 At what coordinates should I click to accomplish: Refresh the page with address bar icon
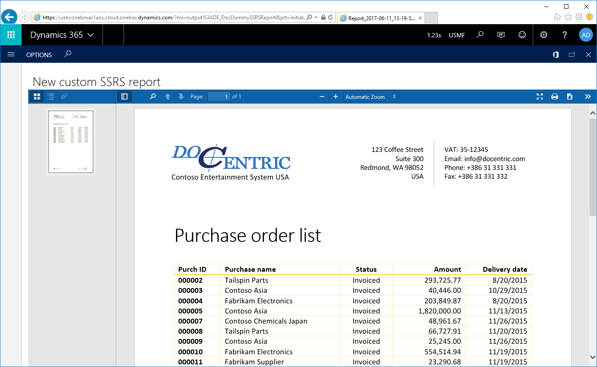point(331,18)
